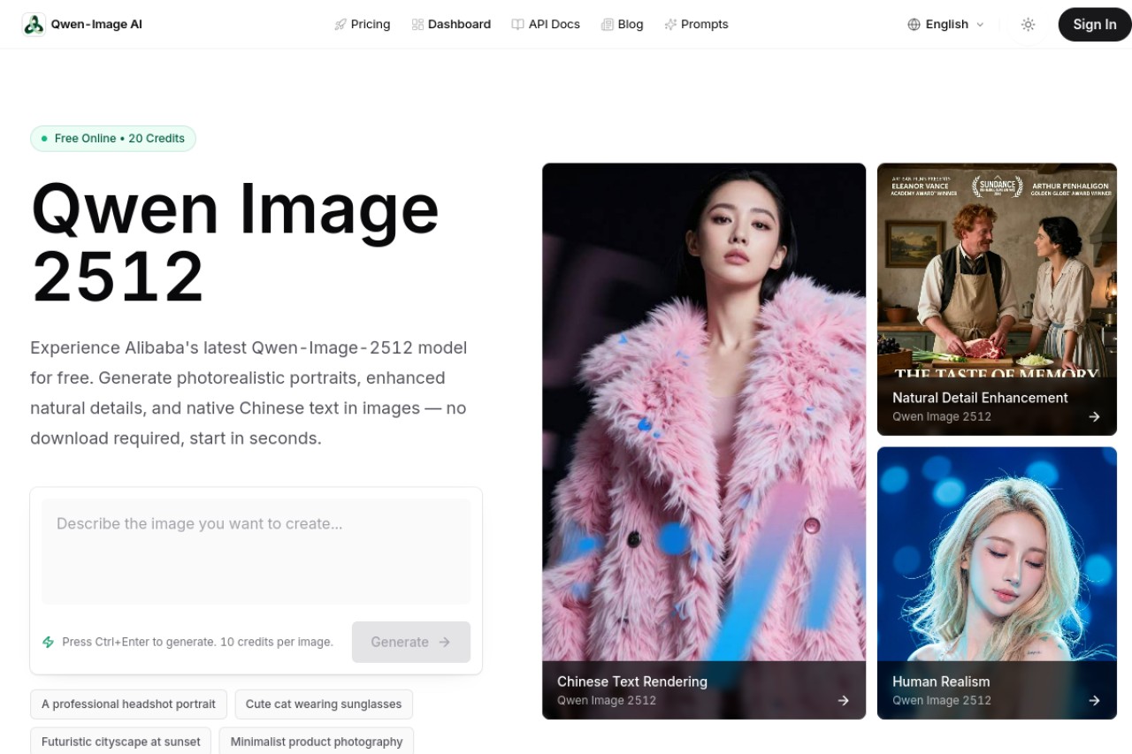1132x754 pixels.
Task: Select 'A professional headshot portrait' prompt suggestion
Action: (128, 704)
